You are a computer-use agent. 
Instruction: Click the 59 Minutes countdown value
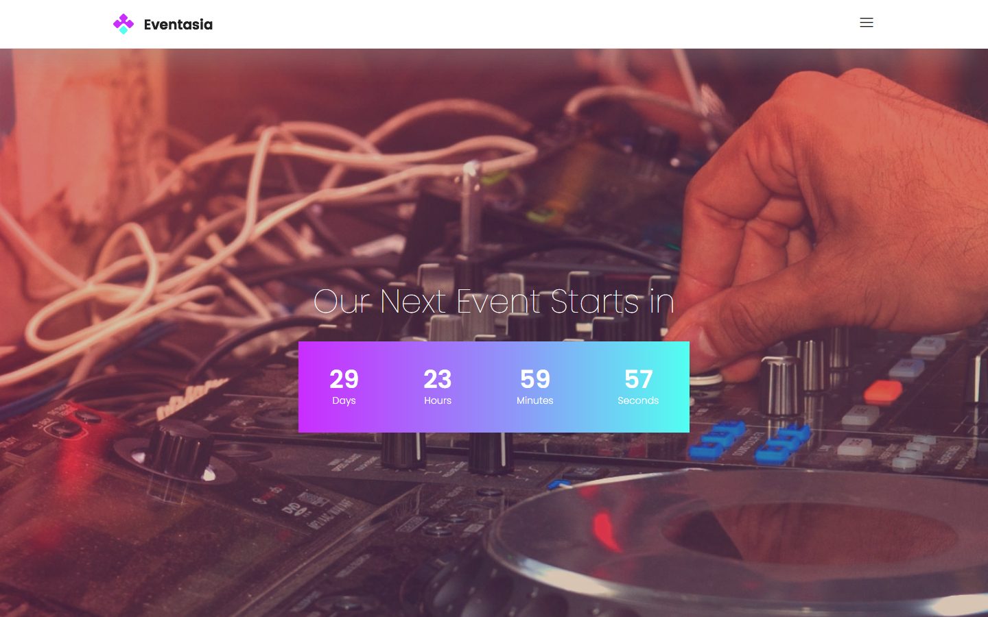coord(535,379)
